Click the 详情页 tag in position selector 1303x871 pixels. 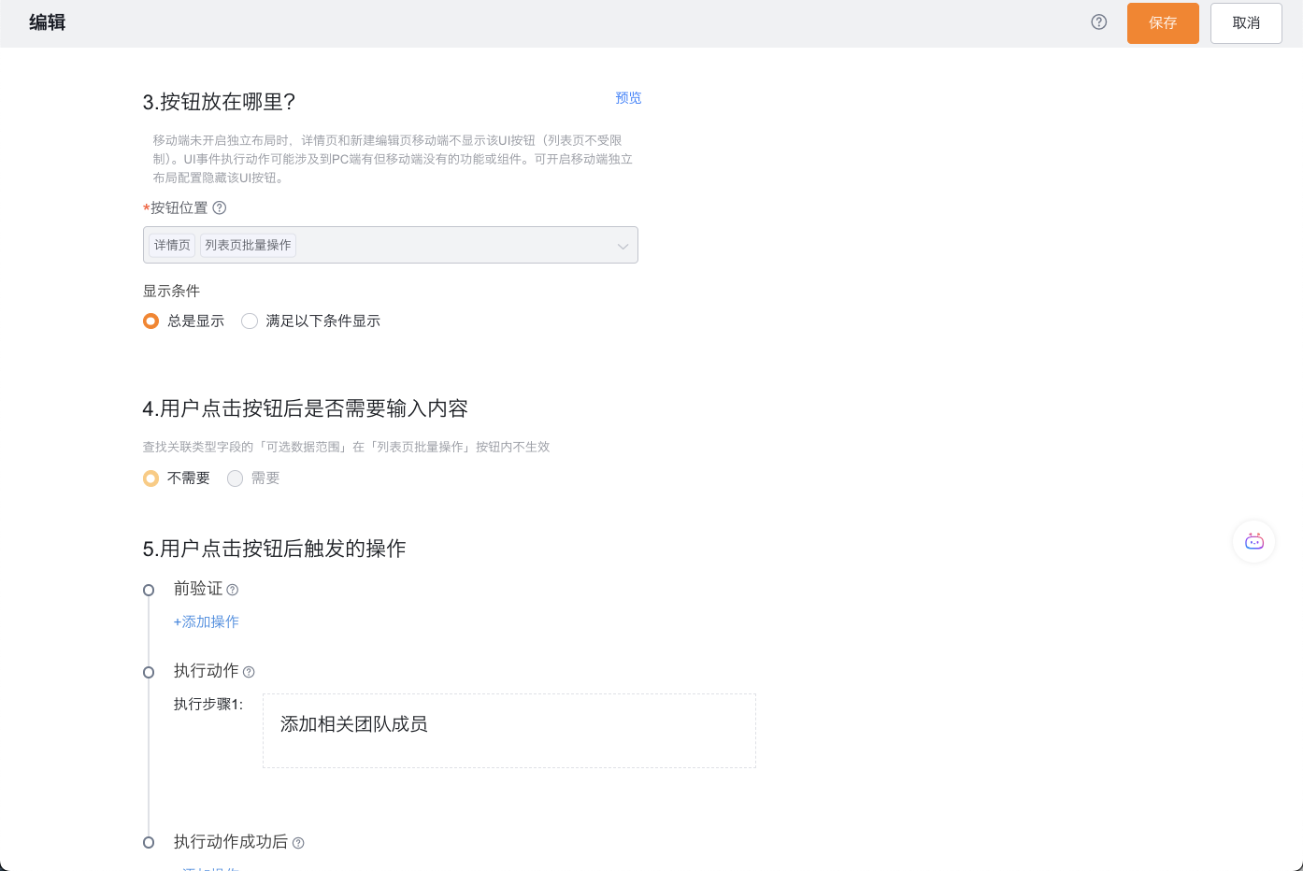(172, 246)
